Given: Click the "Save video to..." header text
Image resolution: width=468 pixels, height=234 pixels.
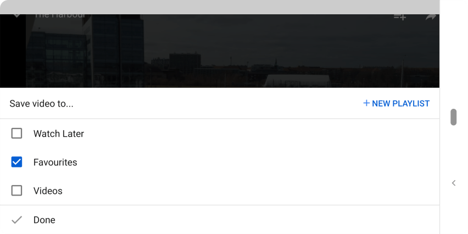Looking at the screenshot, I should pos(42,104).
